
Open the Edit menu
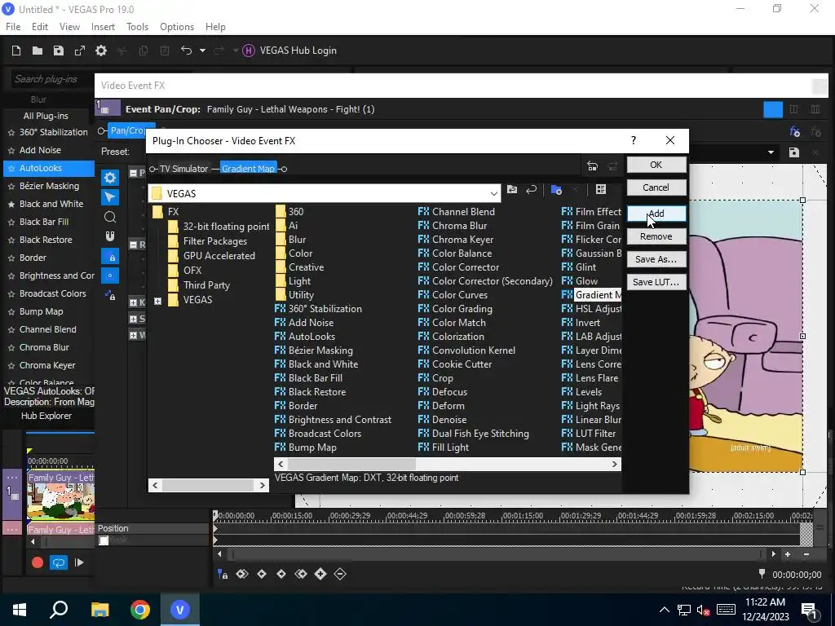pos(40,27)
